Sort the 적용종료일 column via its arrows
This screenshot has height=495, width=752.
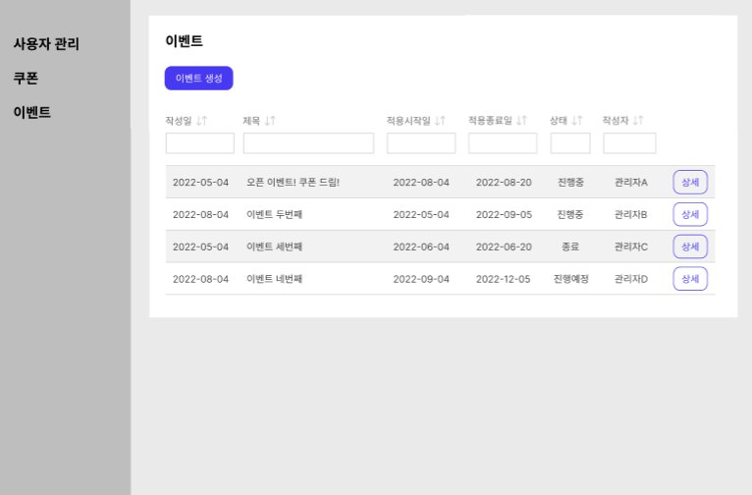[522, 121]
